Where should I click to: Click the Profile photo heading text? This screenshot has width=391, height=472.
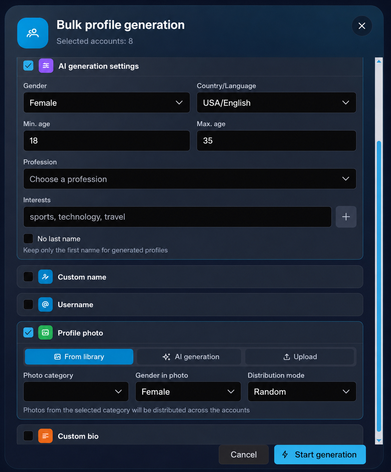click(80, 333)
